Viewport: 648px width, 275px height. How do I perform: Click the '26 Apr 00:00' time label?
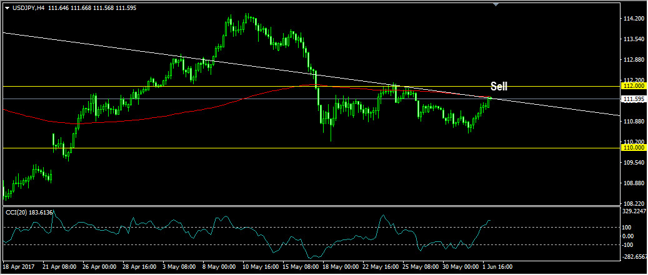pyautogui.click(x=98, y=267)
